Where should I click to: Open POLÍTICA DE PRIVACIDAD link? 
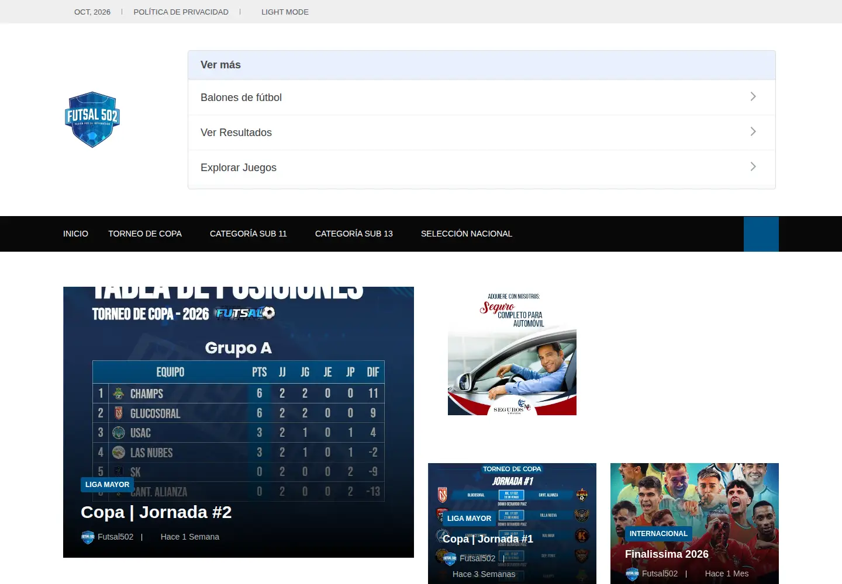(181, 12)
